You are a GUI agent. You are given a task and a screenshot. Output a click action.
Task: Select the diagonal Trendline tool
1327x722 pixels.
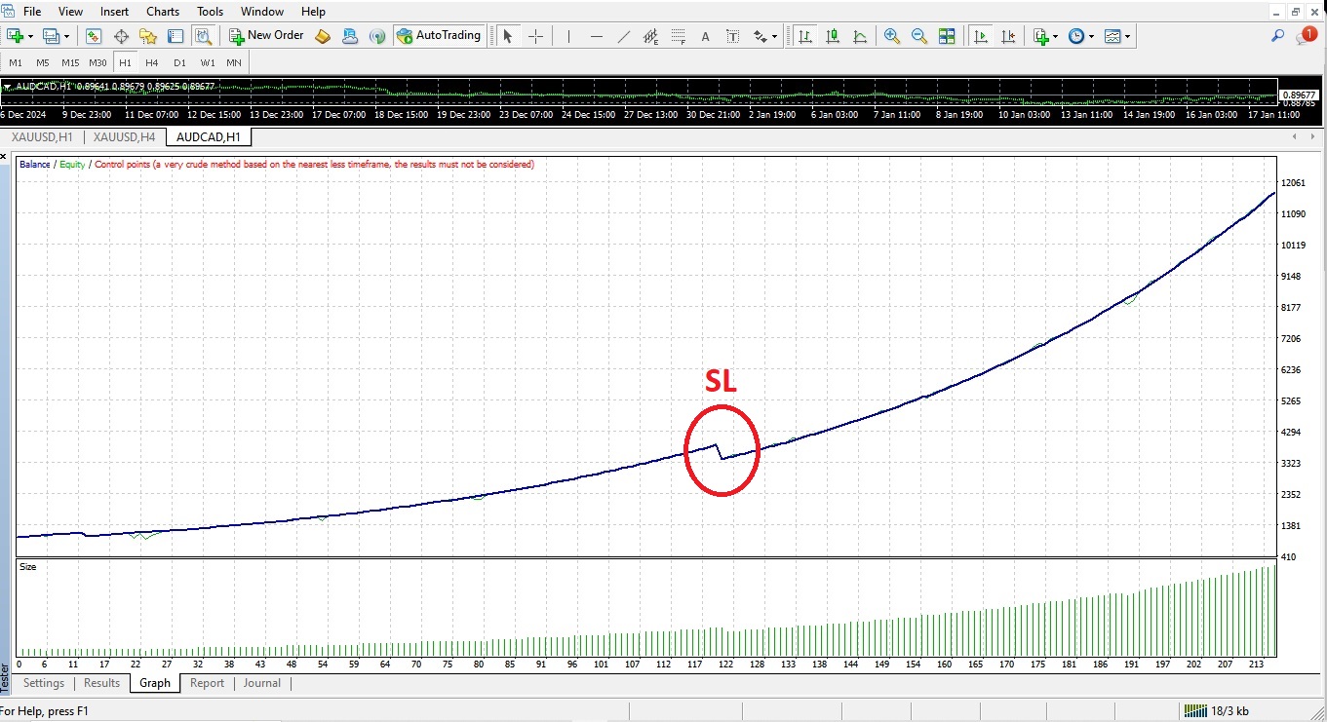(x=624, y=36)
